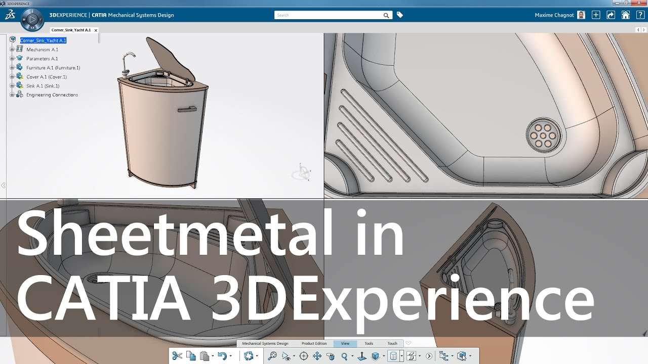
Task: Click inside the Search field
Action: pos(329,15)
